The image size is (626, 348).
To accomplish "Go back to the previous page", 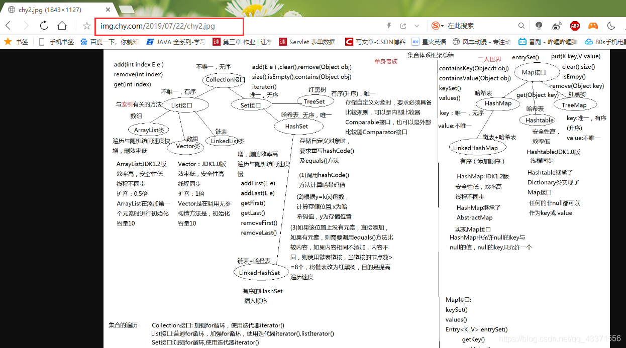I will coord(9,26).
